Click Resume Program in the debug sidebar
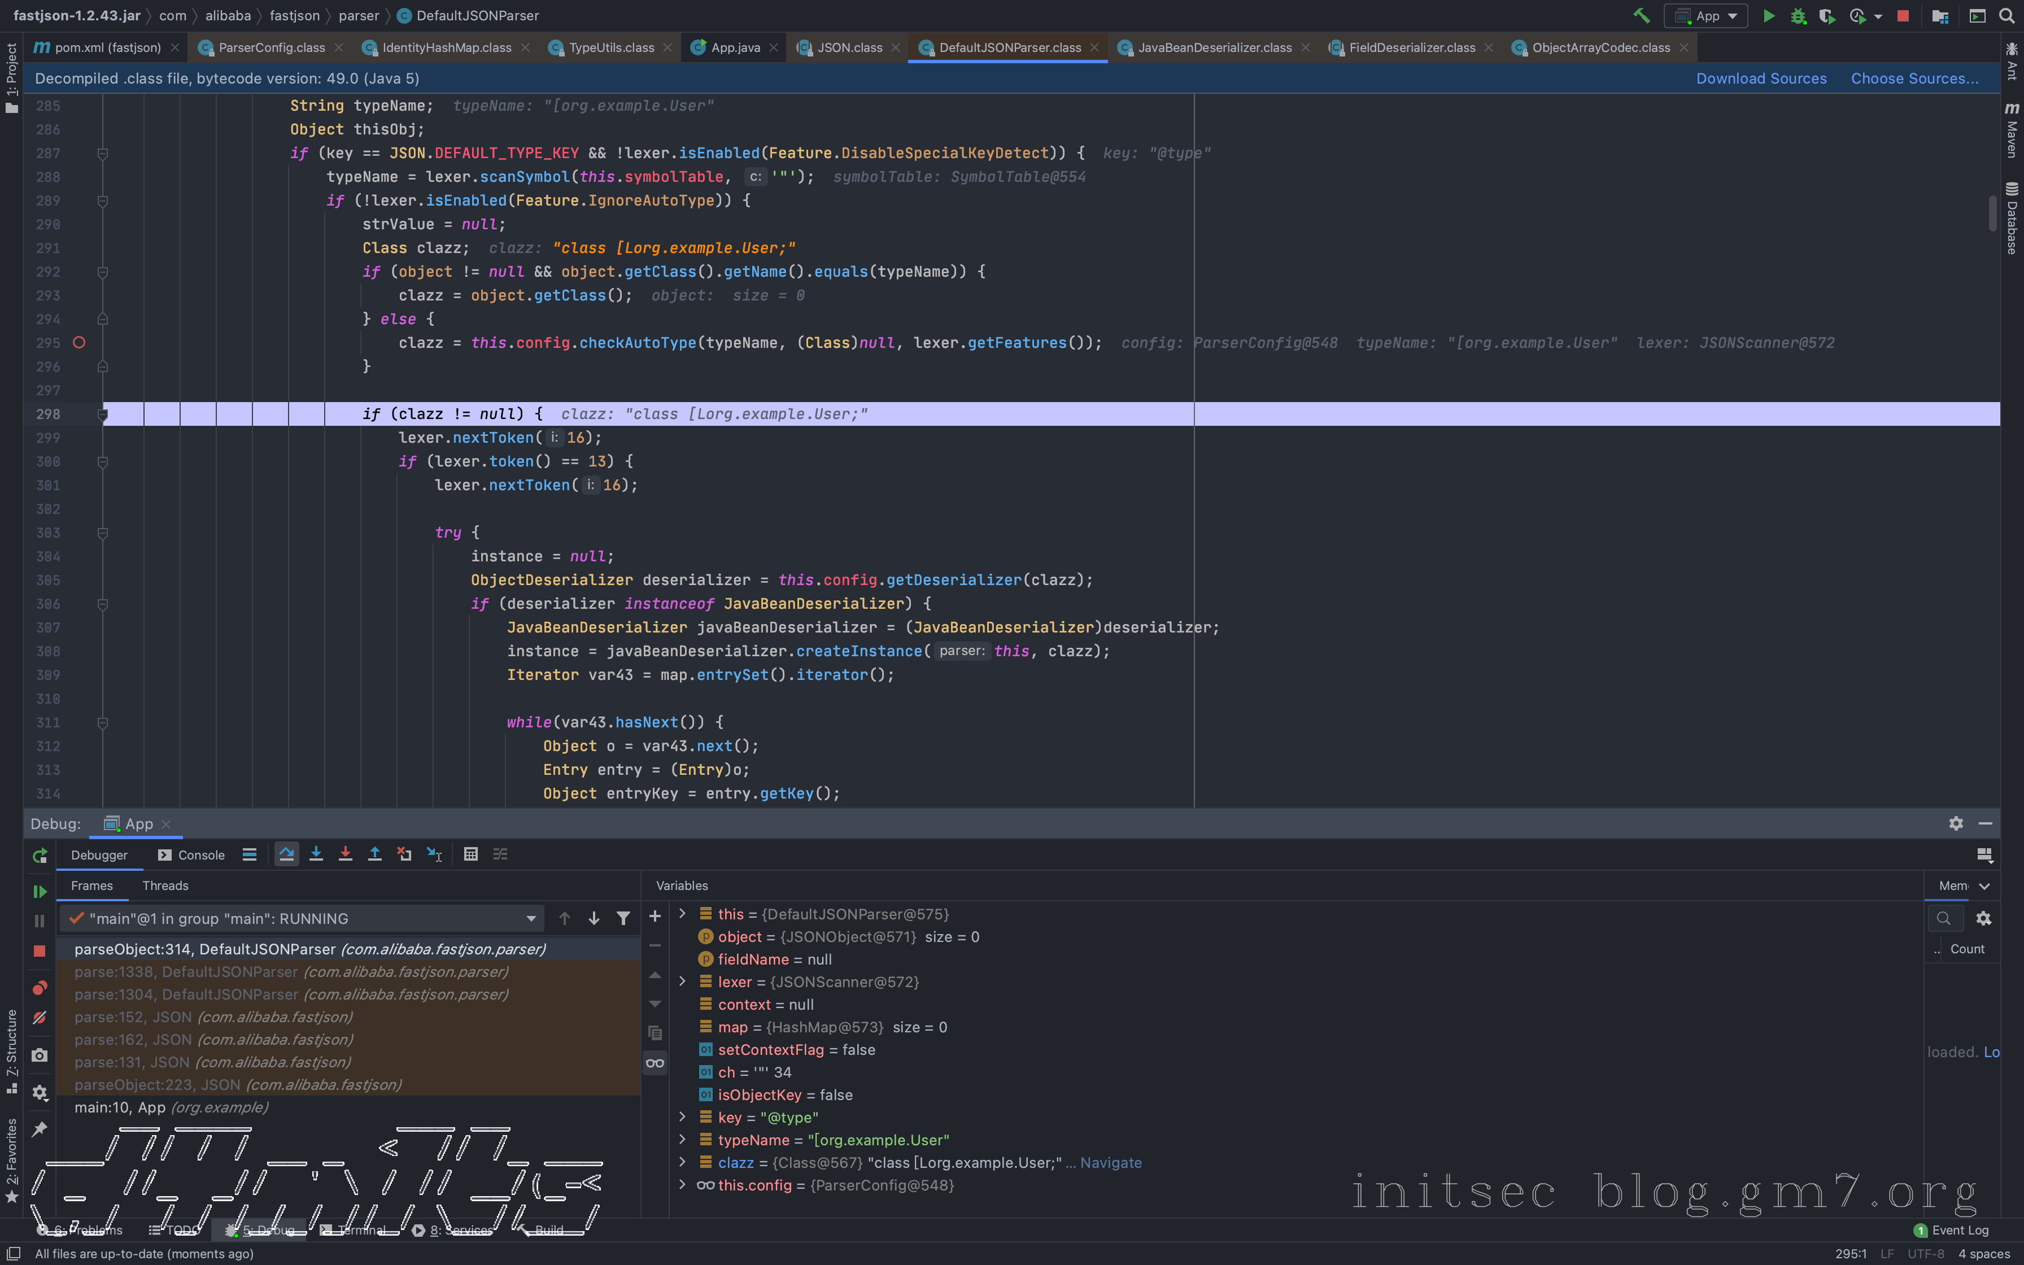2024x1265 pixels. (40, 892)
